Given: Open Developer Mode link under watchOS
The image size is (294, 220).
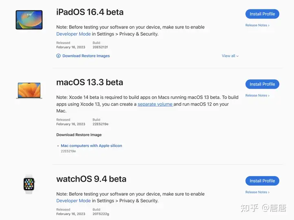Looking at the screenshot, I should pos(73,201).
